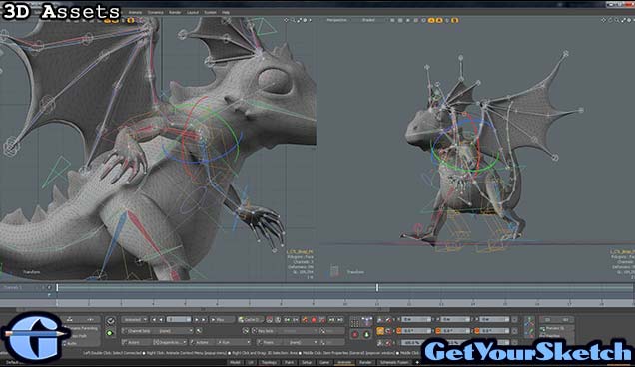
Task: Click the step forward frame arrow button
Action: pyautogui.click(x=196, y=320)
